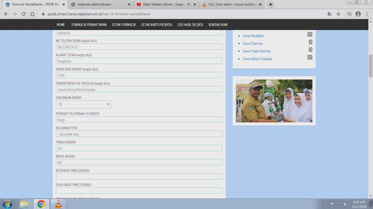Switch to Halaman Administrator tab
373x209 pixels.
[x=101, y=4]
